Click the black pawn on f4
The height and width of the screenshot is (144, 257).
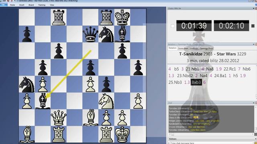tap(106, 85)
